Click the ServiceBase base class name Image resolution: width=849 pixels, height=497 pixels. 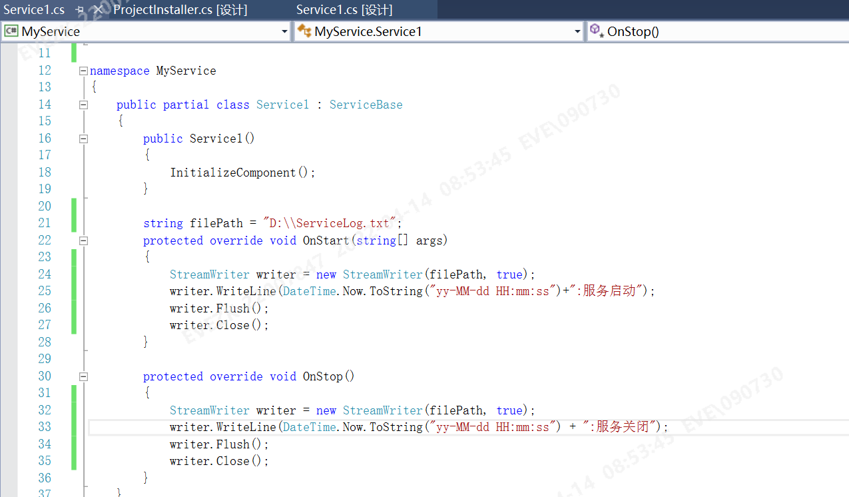coord(366,105)
